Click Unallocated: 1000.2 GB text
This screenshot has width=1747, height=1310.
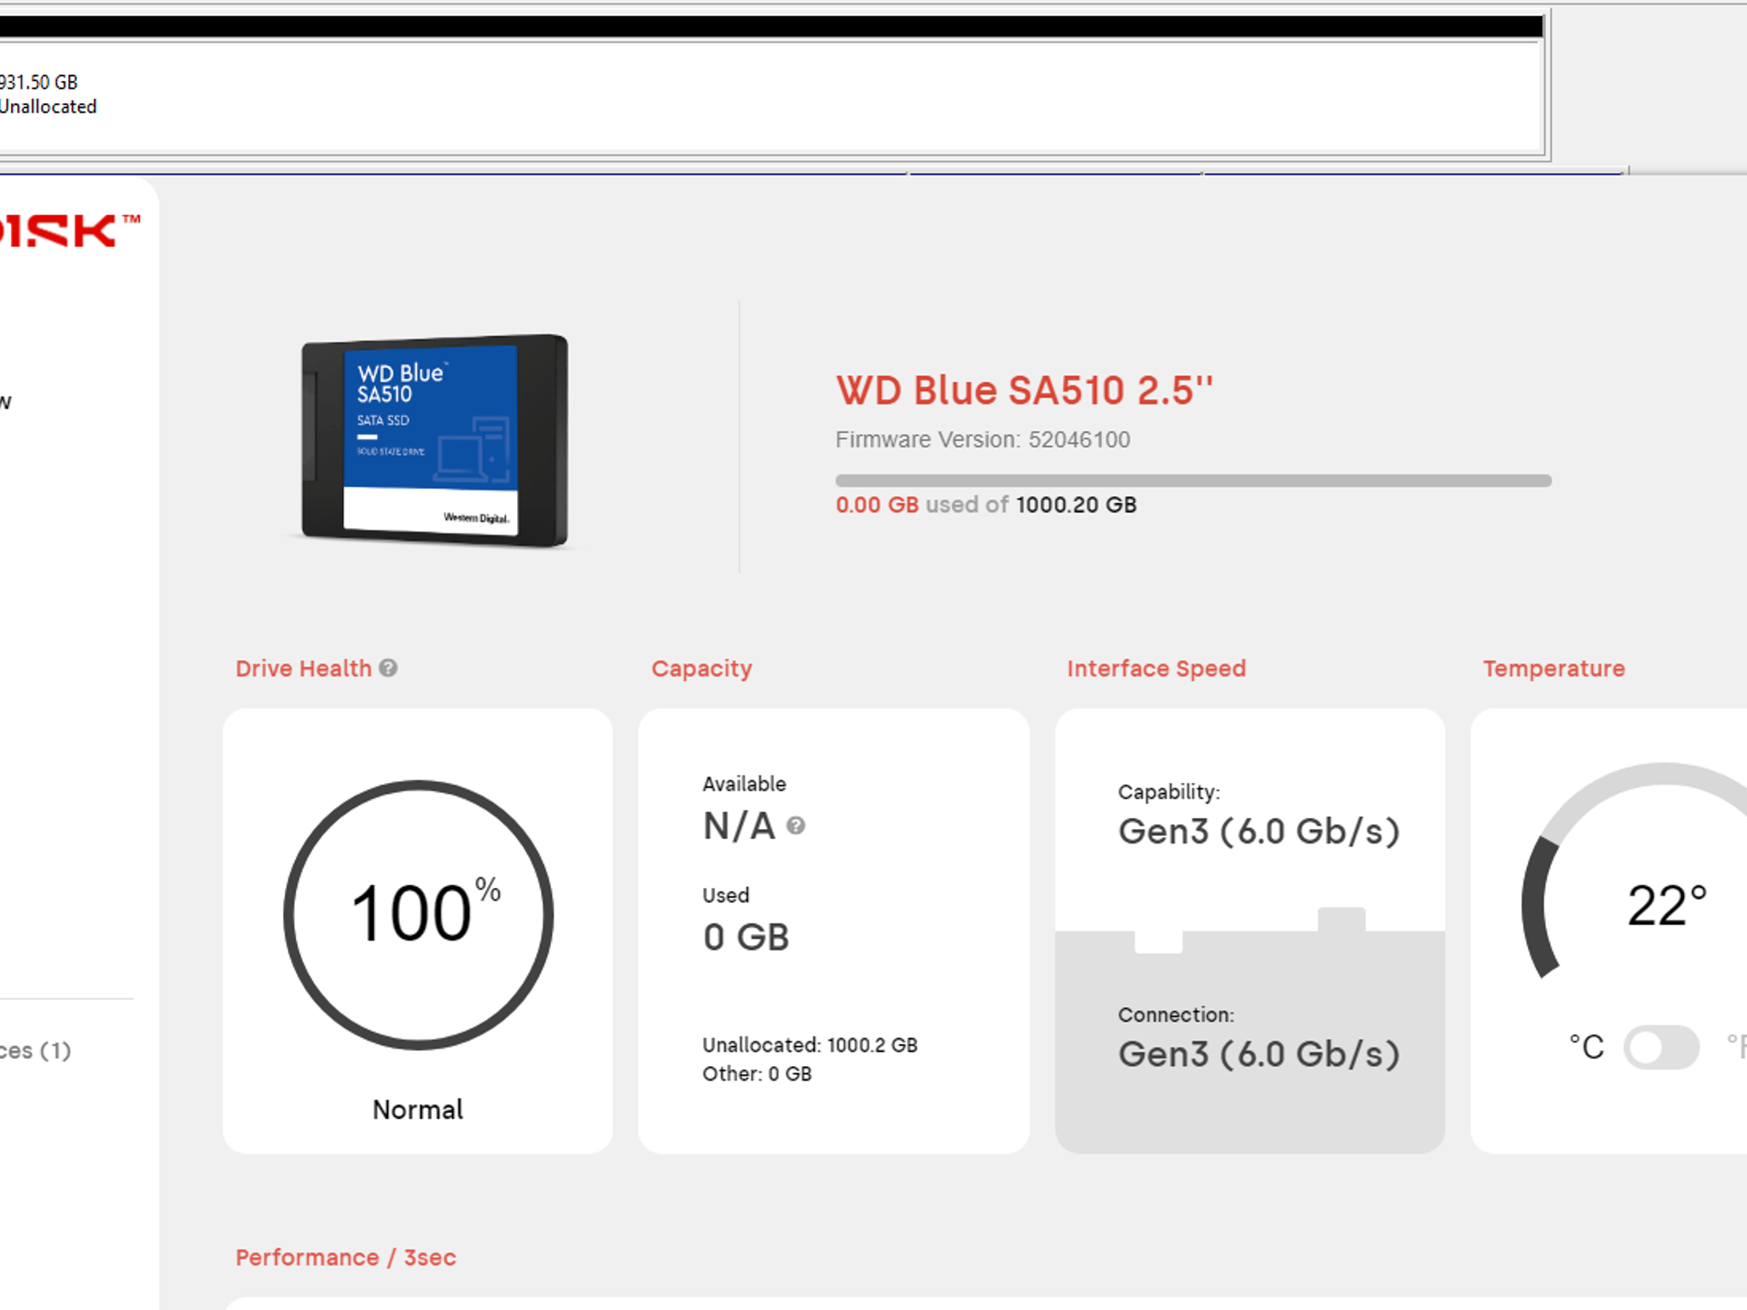[x=810, y=1045]
